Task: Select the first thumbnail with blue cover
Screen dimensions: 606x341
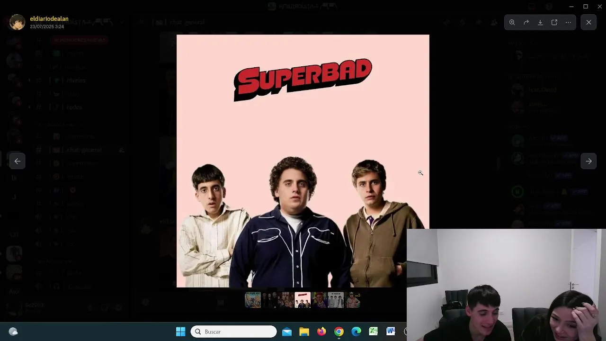Action: click(x=253, y=300)
